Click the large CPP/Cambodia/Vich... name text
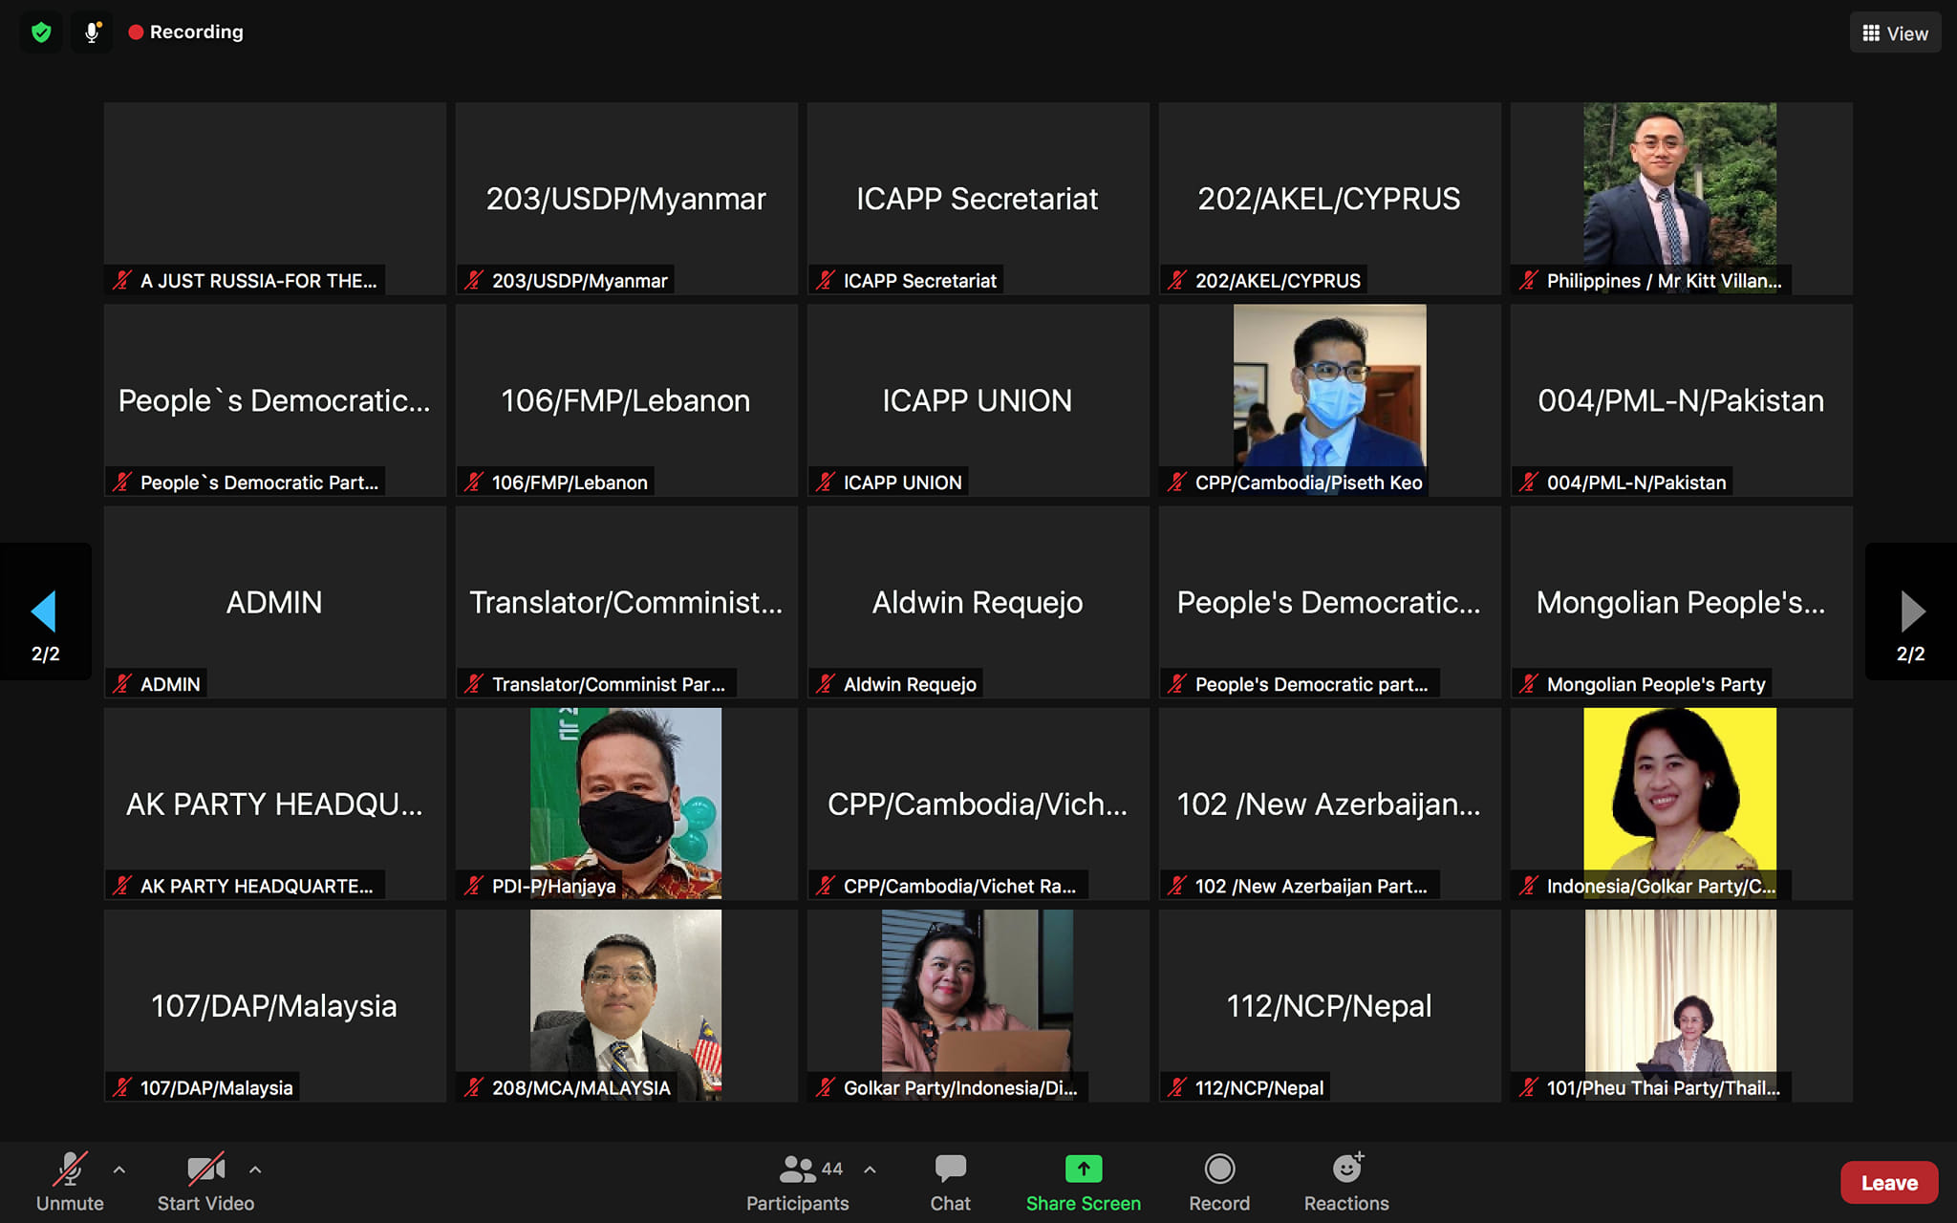This screenshot has width=1957, height=1223. tap(978, 805)
